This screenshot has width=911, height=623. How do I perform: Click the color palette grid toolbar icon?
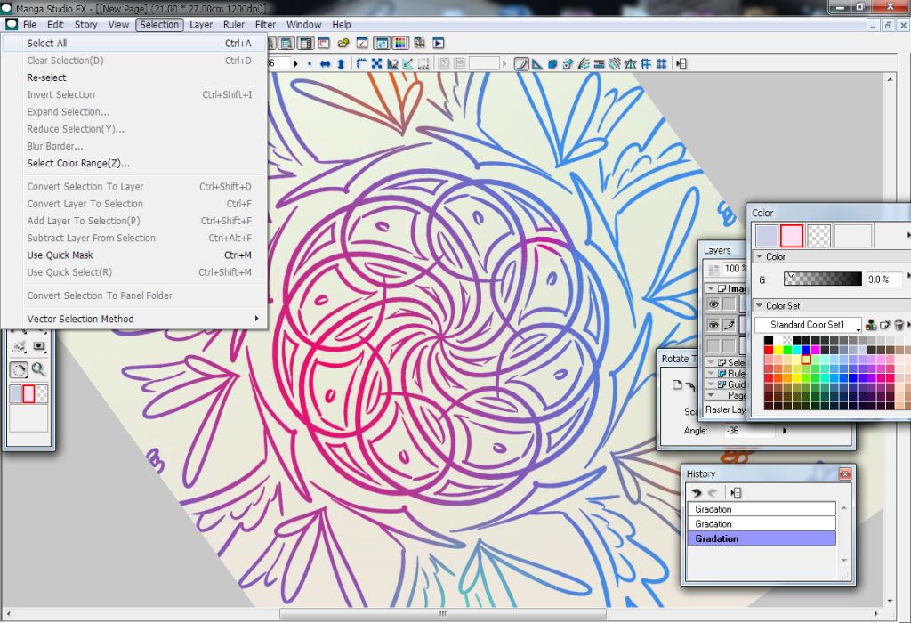(400, 43)
